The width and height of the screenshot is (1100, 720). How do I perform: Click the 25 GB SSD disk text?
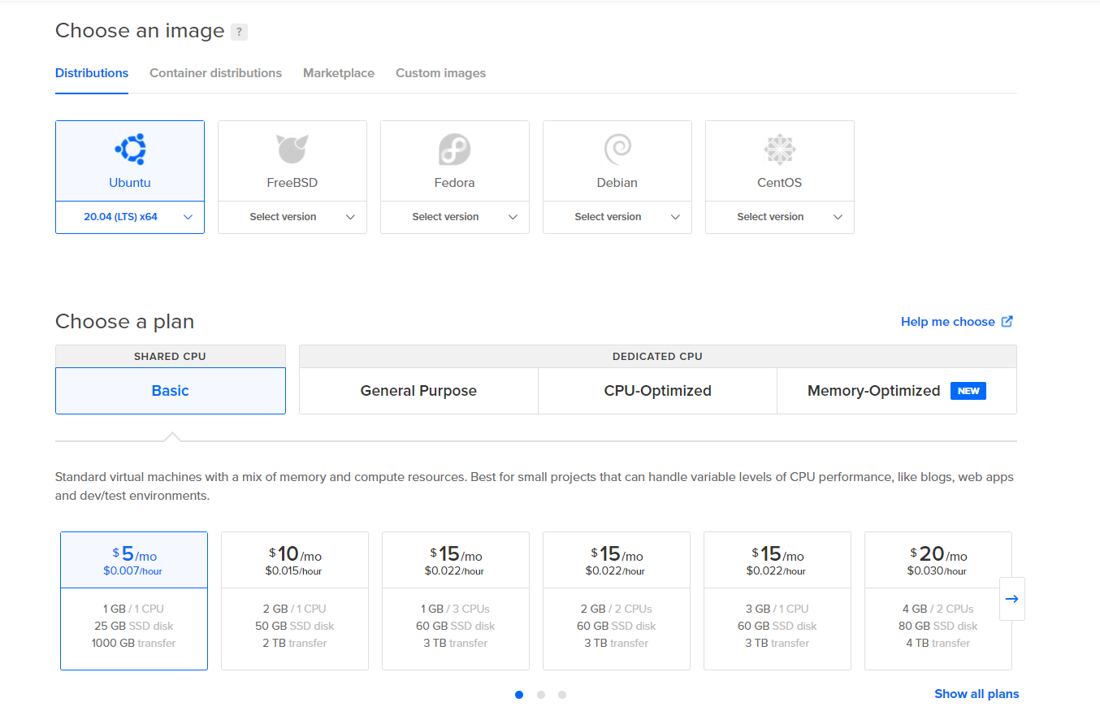(134, 626)
